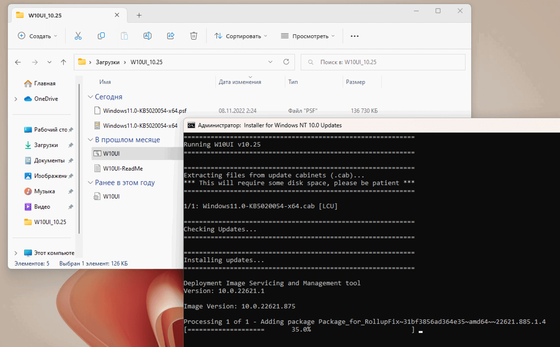Sort by Размер column header
Image resolution: width=560 pixels, height=347 pixels.
(x=355, y=82)
